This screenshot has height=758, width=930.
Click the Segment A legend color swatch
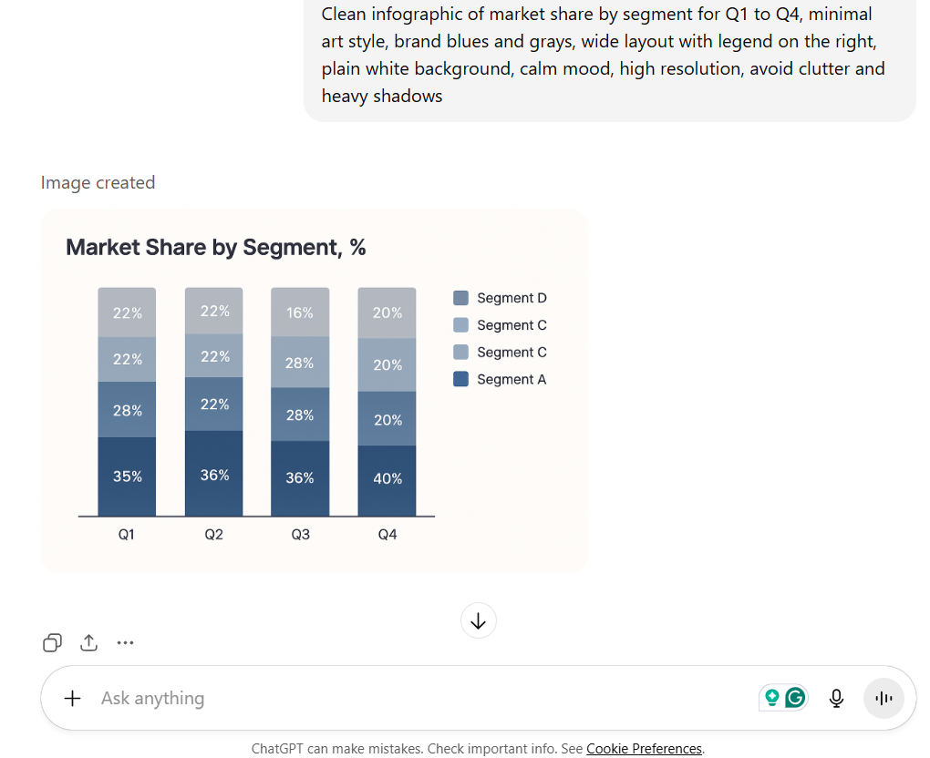click(x=461, y=379)
